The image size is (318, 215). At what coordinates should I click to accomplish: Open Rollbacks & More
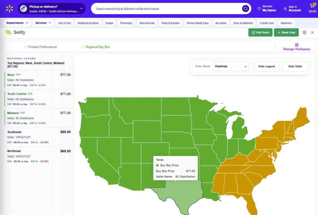(x=88, y=23)
